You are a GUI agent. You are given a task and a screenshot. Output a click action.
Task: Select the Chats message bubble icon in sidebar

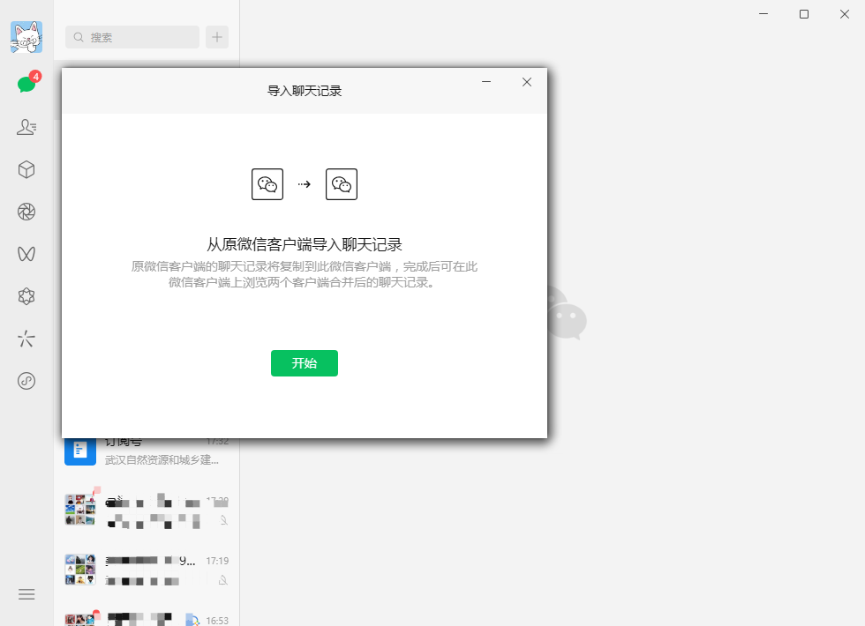26,84
